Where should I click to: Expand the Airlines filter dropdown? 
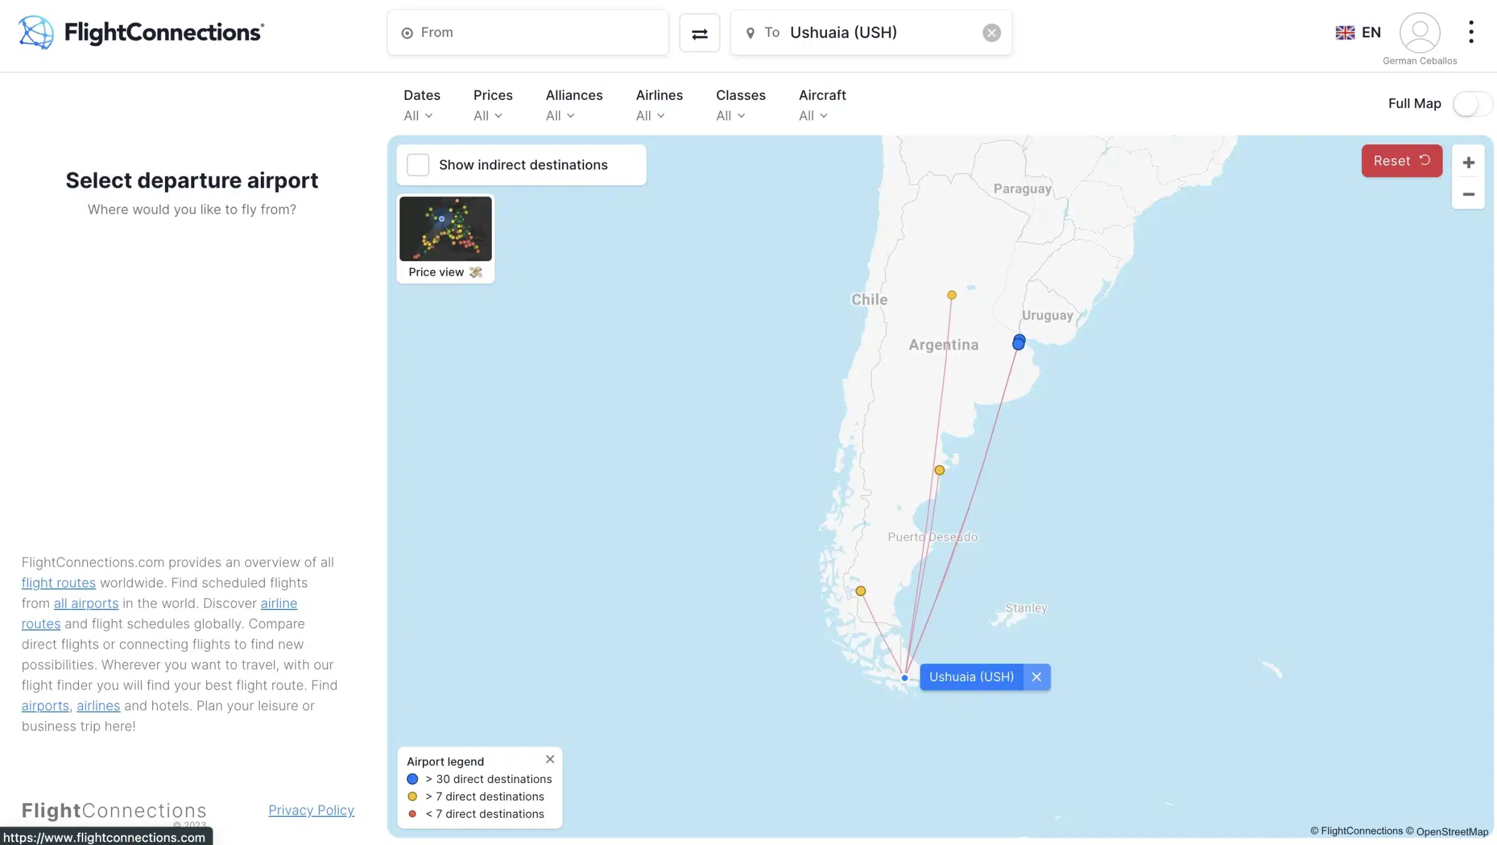click(x=659, y=105)
